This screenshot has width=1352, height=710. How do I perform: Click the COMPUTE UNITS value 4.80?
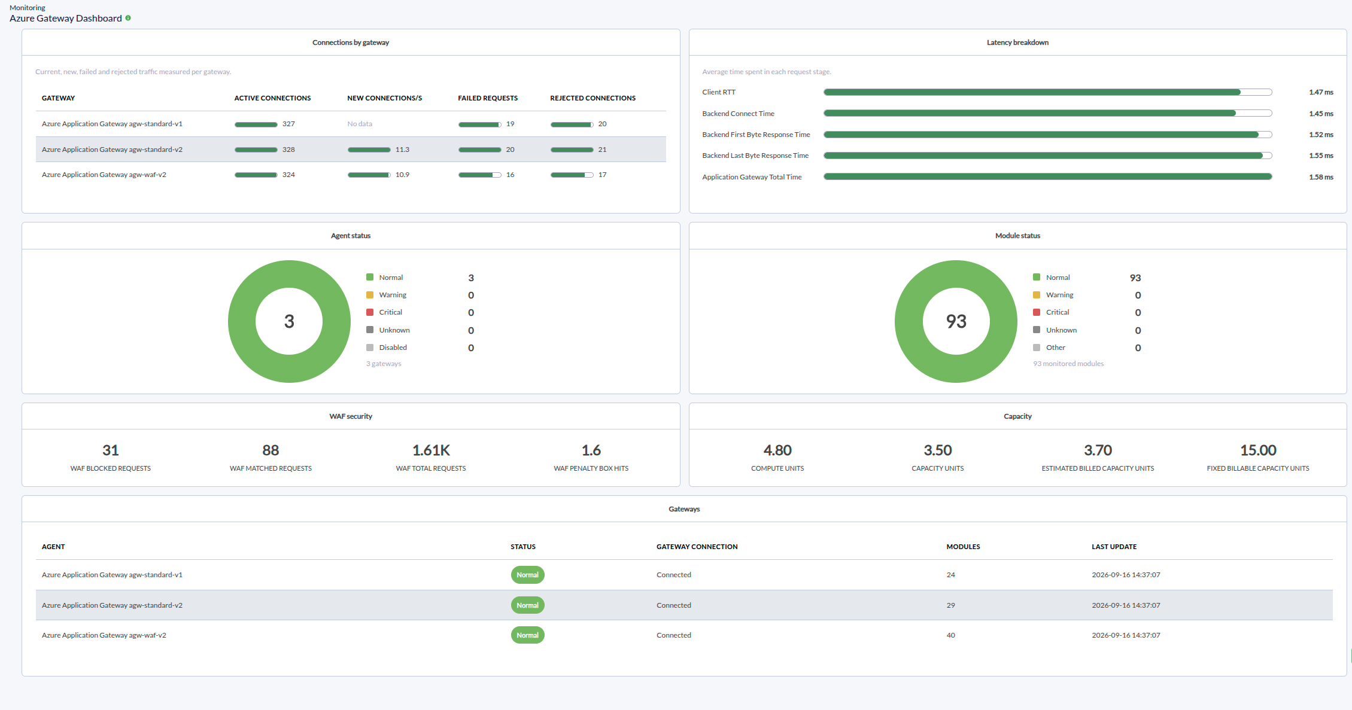pyautogui.click(x=777, y=450)
